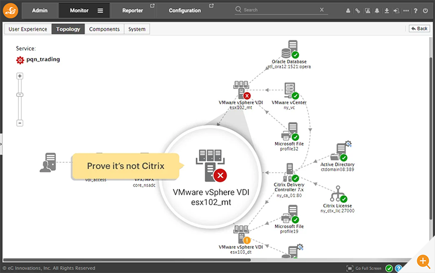This screenshot has height=273, width=435.
Task: Click the horizontal scrollbar at bottom
Action: click(127, 260)
